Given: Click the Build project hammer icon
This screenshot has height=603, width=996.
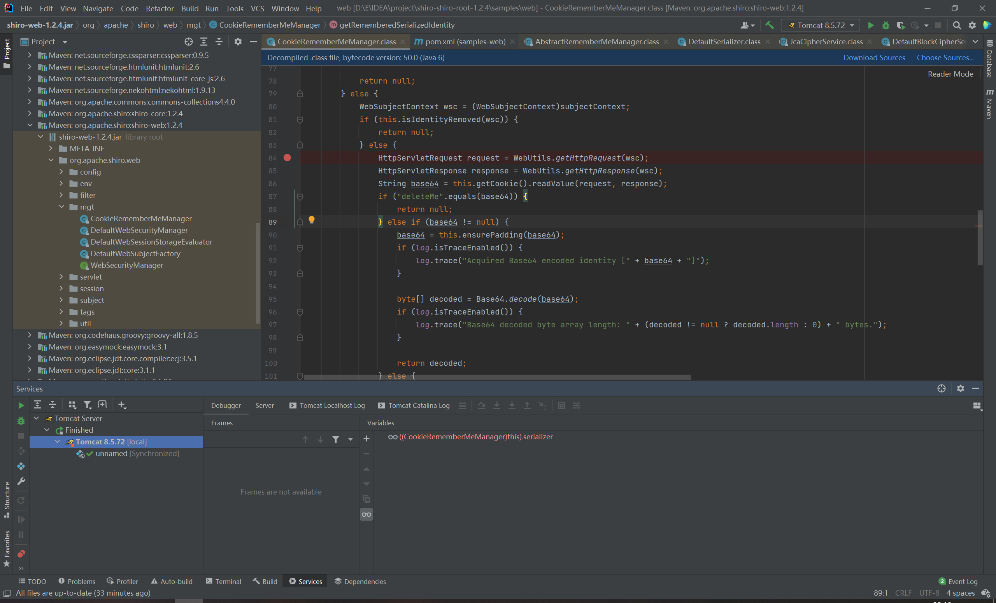Looking at the screenshot, I should point(770,25).
